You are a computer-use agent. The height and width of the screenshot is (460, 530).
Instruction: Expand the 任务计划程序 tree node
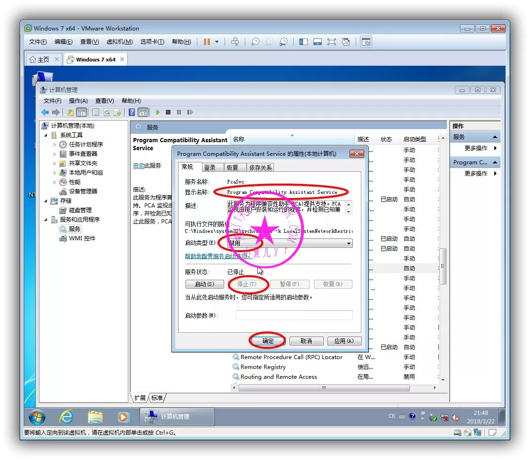point(55,145)
